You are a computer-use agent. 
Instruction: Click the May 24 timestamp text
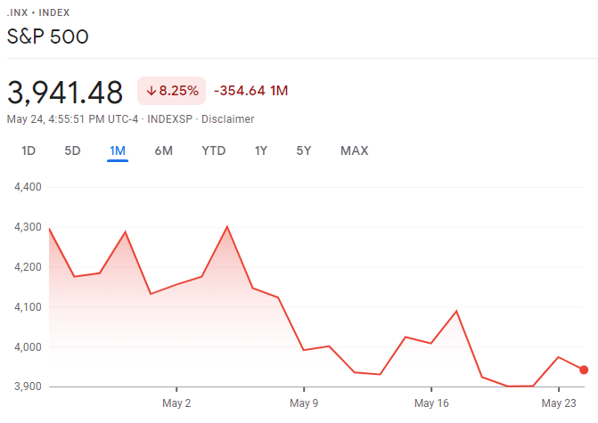point(72,119)
